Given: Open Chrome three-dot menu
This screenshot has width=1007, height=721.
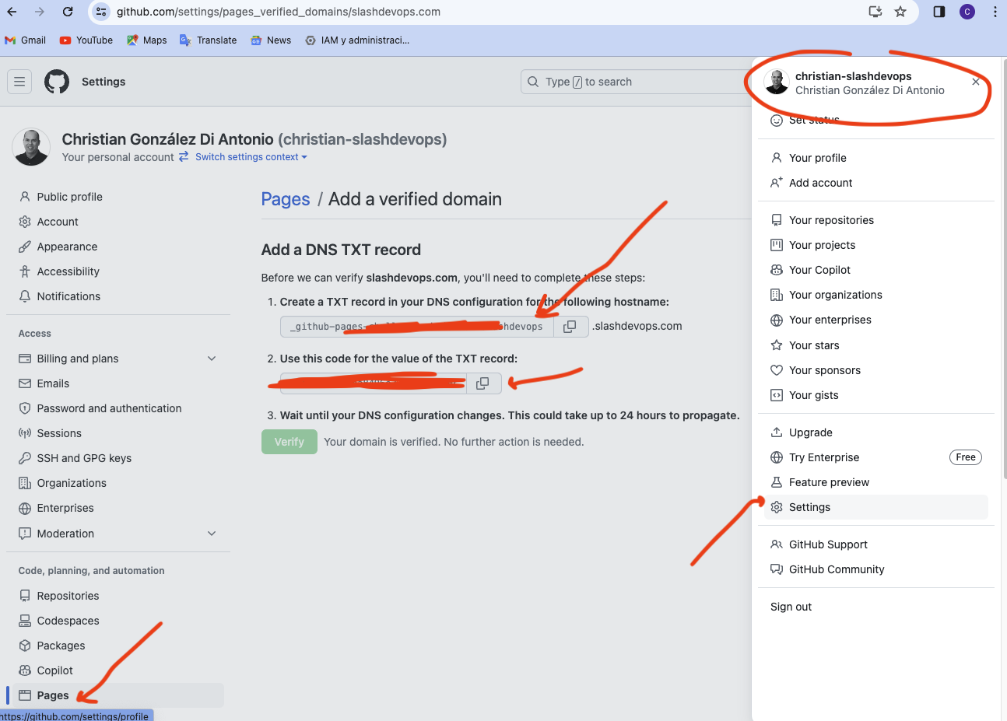Looking at the screenshot, I should 995,12.
